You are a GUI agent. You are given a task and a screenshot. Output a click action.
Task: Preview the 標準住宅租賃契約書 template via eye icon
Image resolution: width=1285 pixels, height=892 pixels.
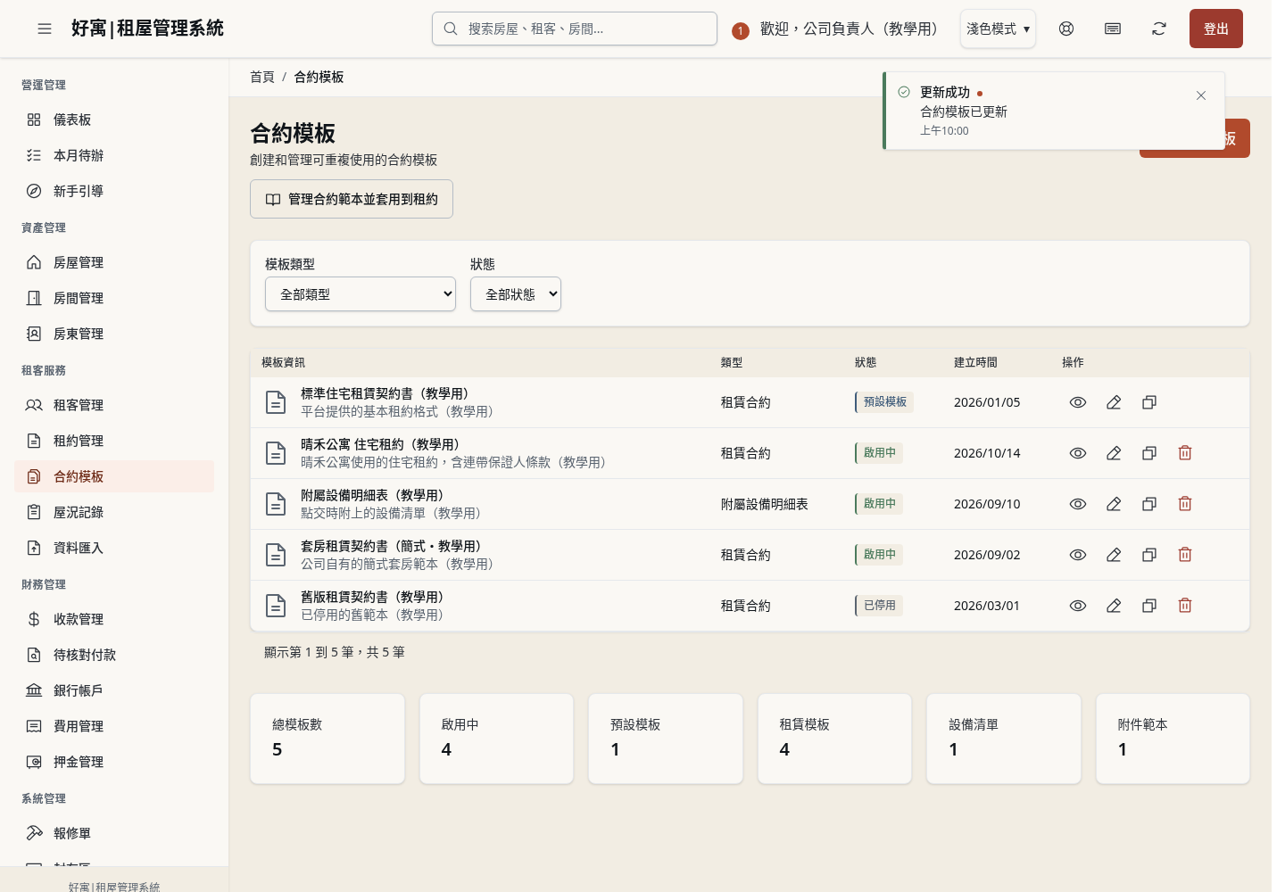[1078, 402]
